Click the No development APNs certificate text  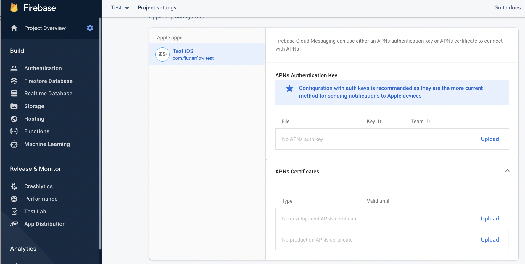tap(320, 219)
